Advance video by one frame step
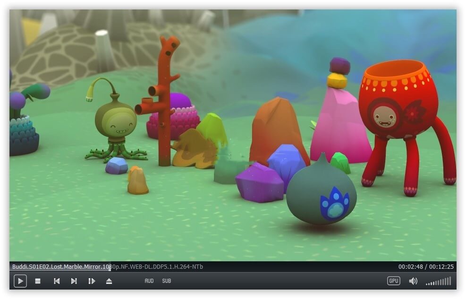The width and height of the screenshot is (466, 299). click(x=92, y=281)
